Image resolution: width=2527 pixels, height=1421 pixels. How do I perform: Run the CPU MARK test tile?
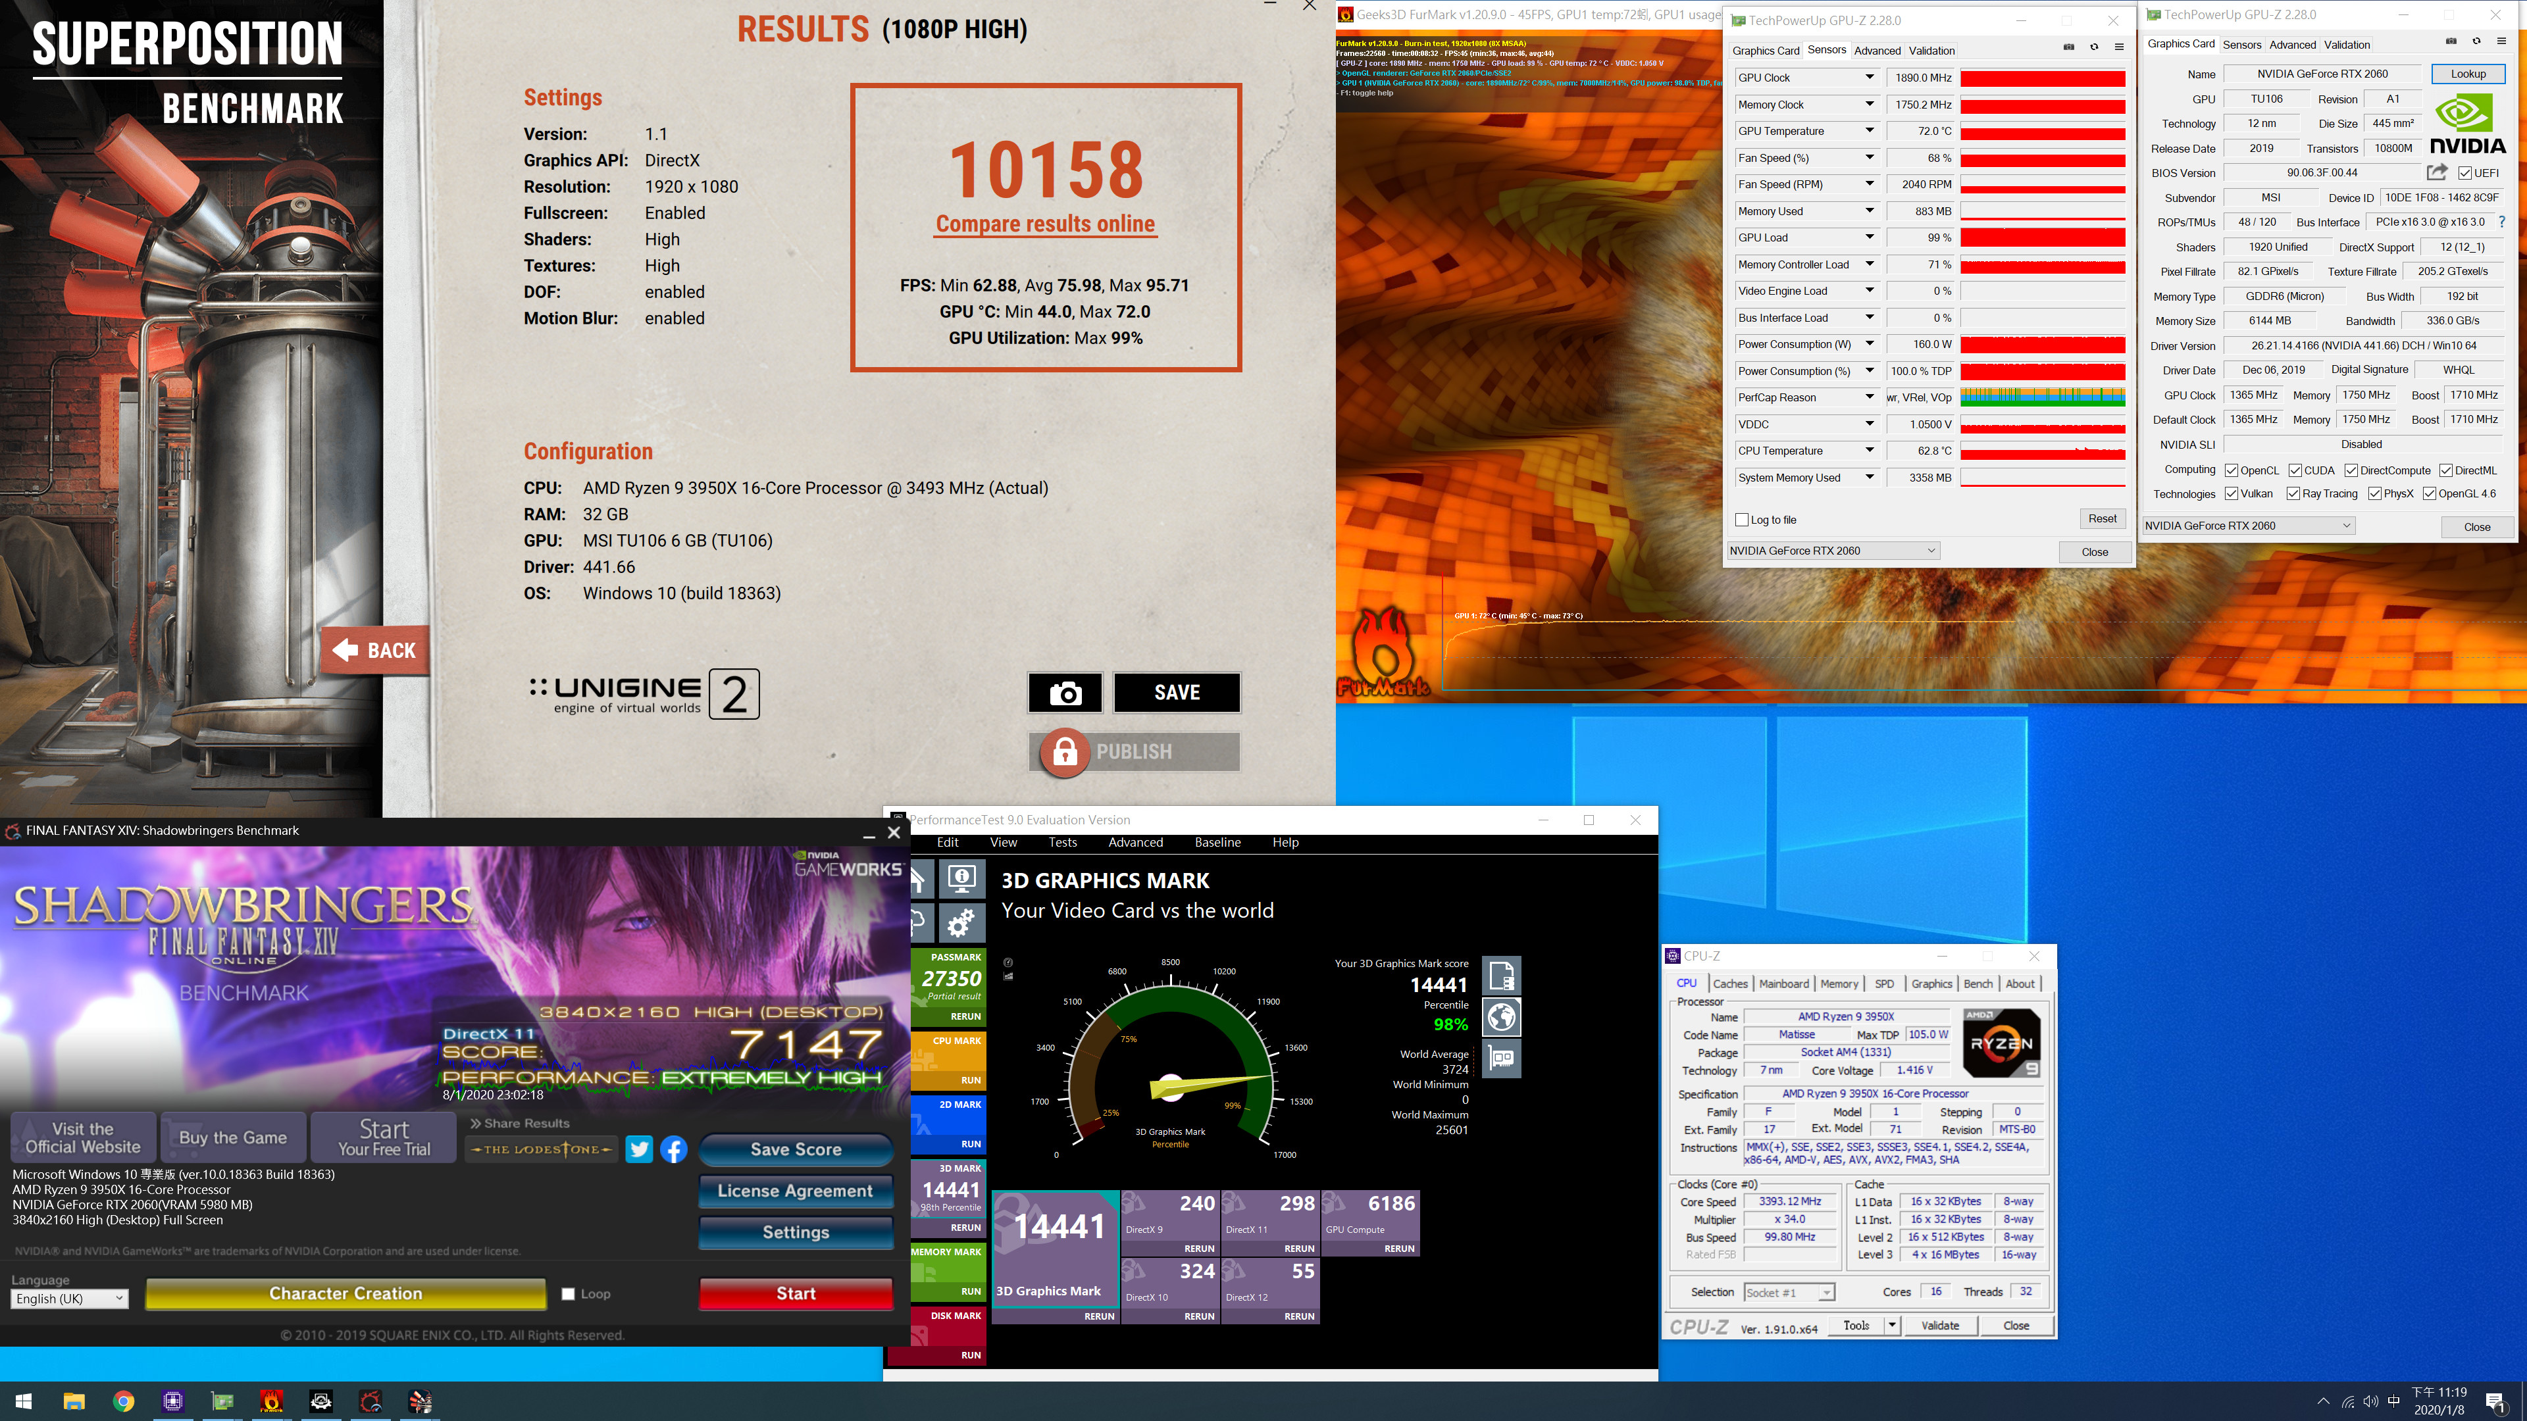[x=948, y=1060]
